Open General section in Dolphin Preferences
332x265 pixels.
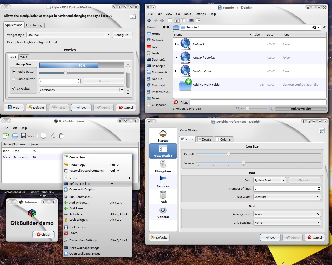tap(163, 212)
